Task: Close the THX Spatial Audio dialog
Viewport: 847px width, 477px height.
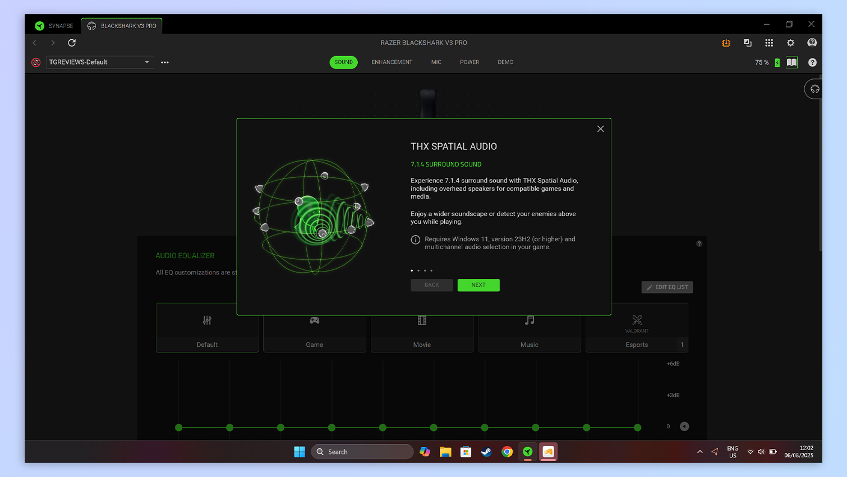Action: pyautogui.click(x=600, y=129)
